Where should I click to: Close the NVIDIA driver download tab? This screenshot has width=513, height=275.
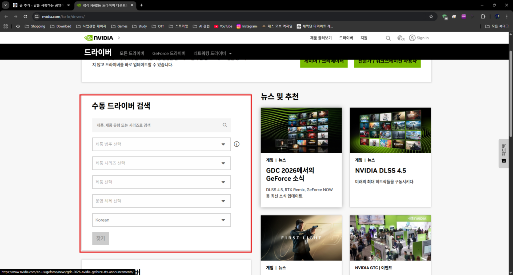[132, 5]
